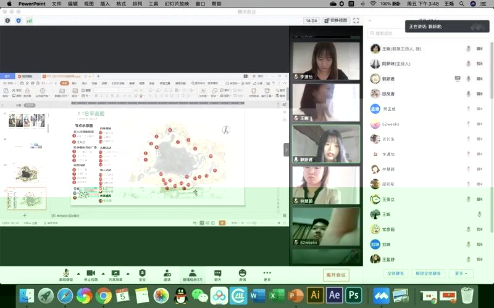Open Spotlight search in menu bar

461,4
